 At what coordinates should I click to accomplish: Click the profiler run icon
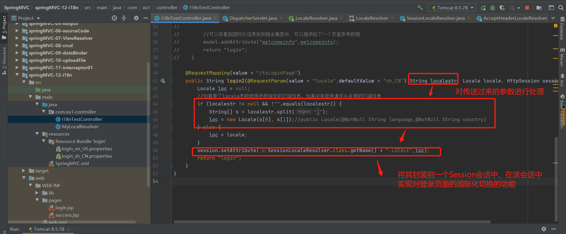(512, 8)
